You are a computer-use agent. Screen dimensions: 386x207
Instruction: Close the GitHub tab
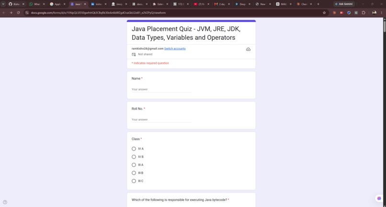click(23, 4)
